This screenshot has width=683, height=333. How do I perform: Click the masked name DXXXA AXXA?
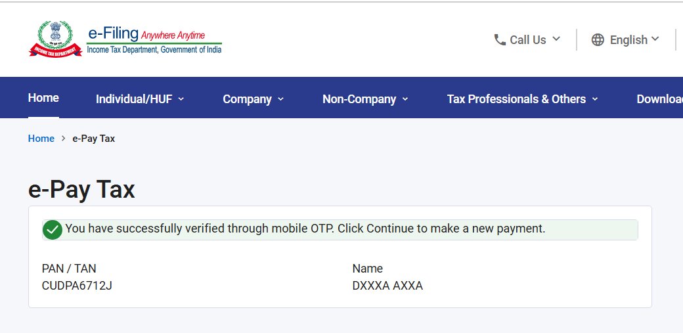[387, 286]
